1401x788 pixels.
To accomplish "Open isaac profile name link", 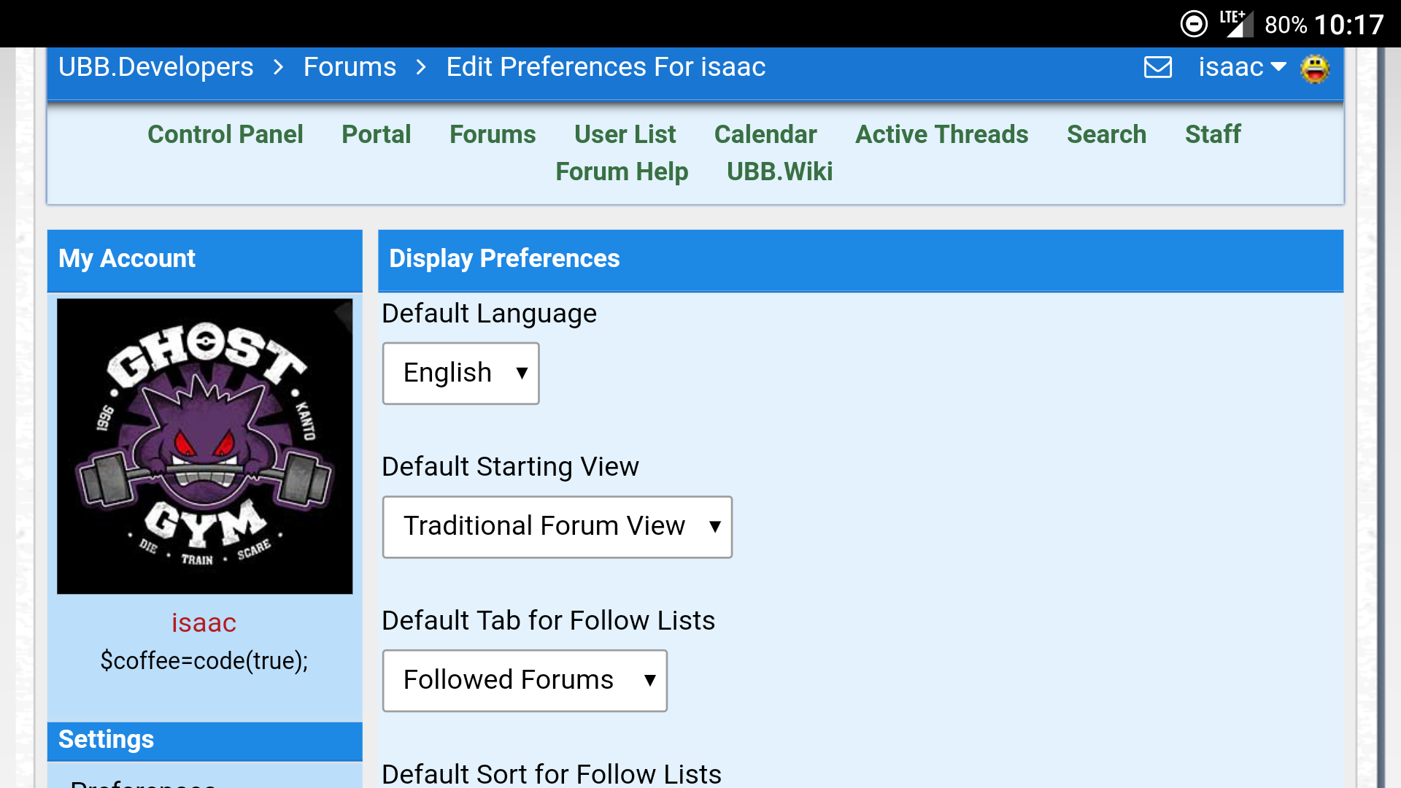I will (204, 622).
